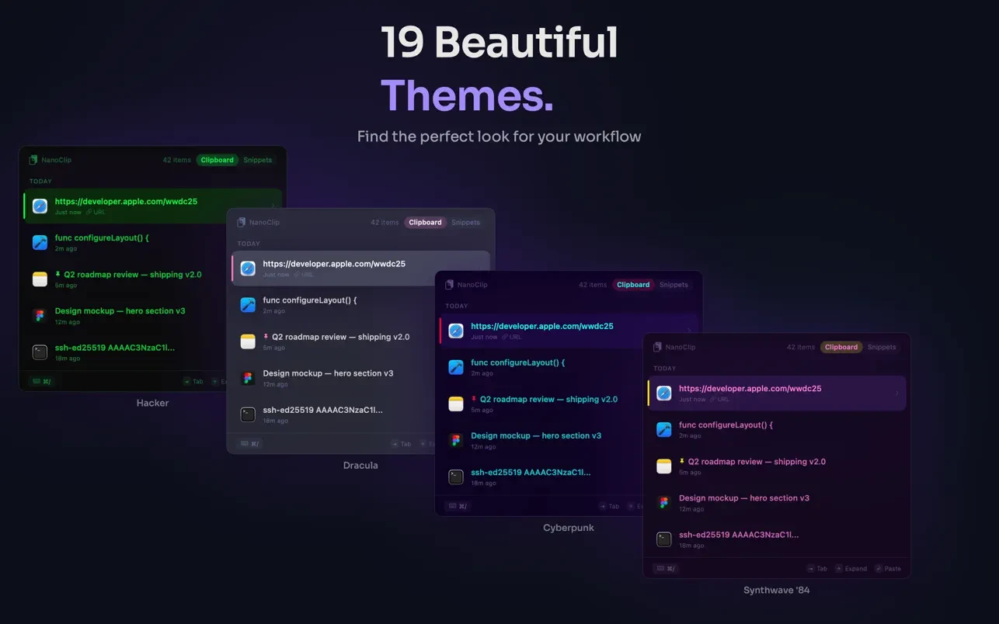Screen dimensions: 999x624
Task: Click Figma icon in Dracula theme window
Action: click(248, 378)
